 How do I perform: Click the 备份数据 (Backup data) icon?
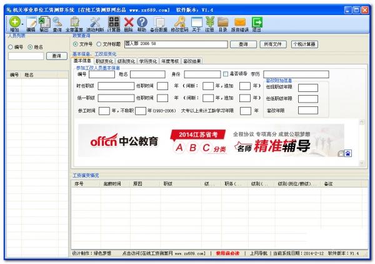159,23
